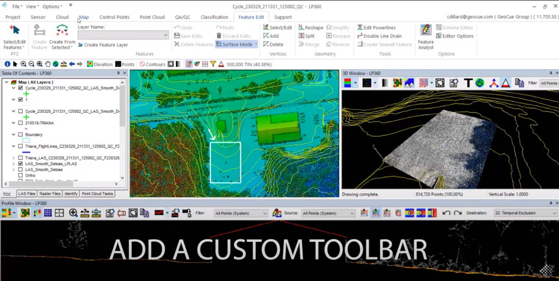Click the text T icon in 3D Window
559x281 pixels.
pyautogui.click(x=468, y=83)
